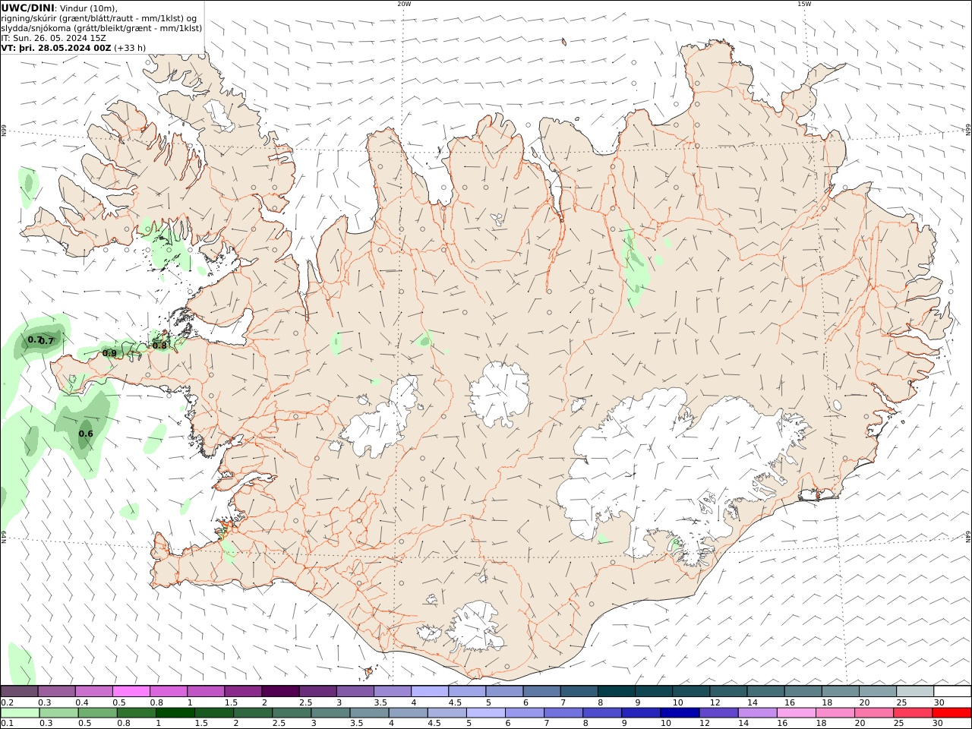Choose the violet 3 swatch in the upper snow scale
The width and height of the screenshot is (972, 729).
point(355,692)
